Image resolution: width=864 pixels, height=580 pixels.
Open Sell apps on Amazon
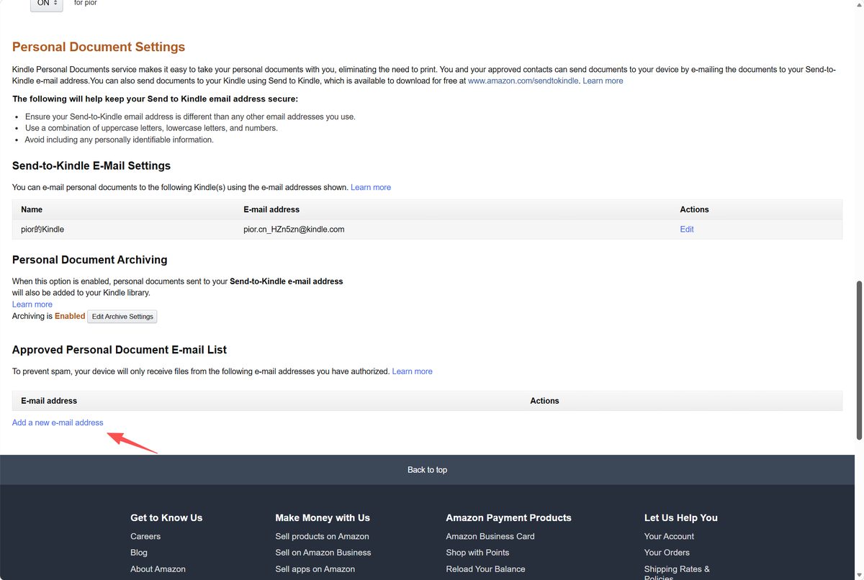coord(315,569)
